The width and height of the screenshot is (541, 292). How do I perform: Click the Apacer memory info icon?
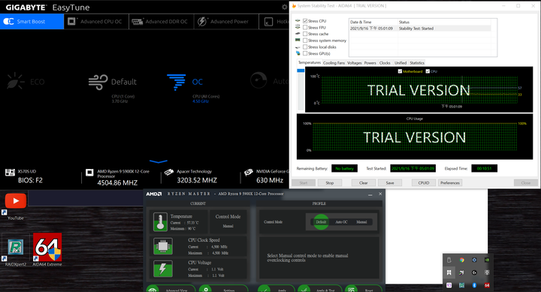coord(169,172)
